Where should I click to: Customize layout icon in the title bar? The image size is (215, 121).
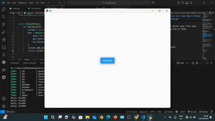(178, 3)
